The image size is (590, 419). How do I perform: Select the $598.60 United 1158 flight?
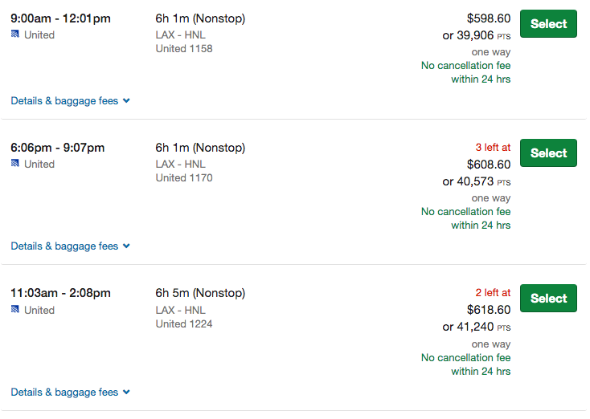(548, 24)
